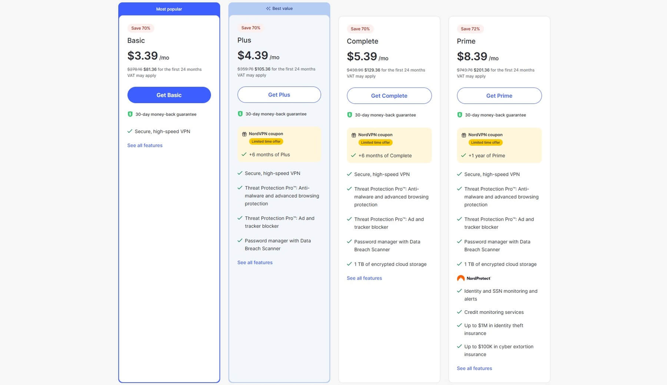Screen dimensions: 667x385
Task: Click the sparkle icon beside Best value
Action: pyautogui.click(x=268, y=9)
